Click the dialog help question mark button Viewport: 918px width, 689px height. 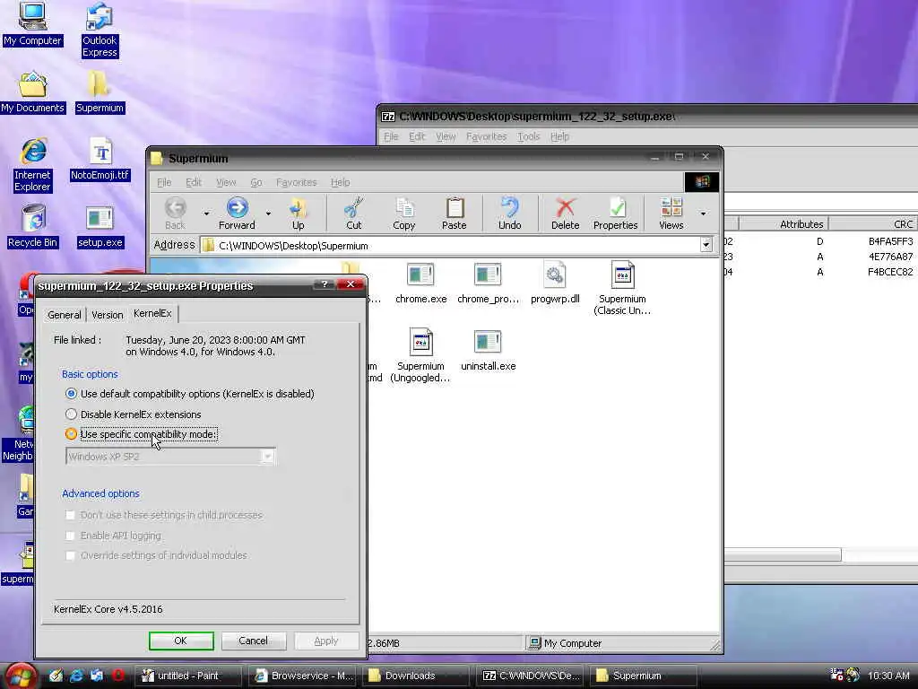[324, 284]
